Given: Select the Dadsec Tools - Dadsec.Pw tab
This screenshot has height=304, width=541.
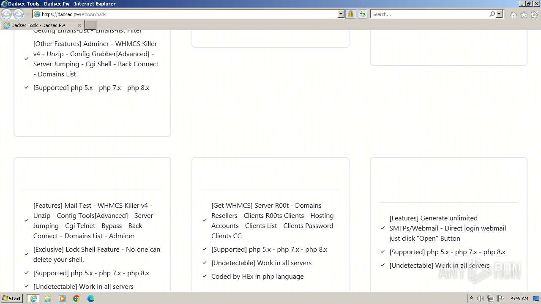Looking at the screenshot, I should pos(42,25).
